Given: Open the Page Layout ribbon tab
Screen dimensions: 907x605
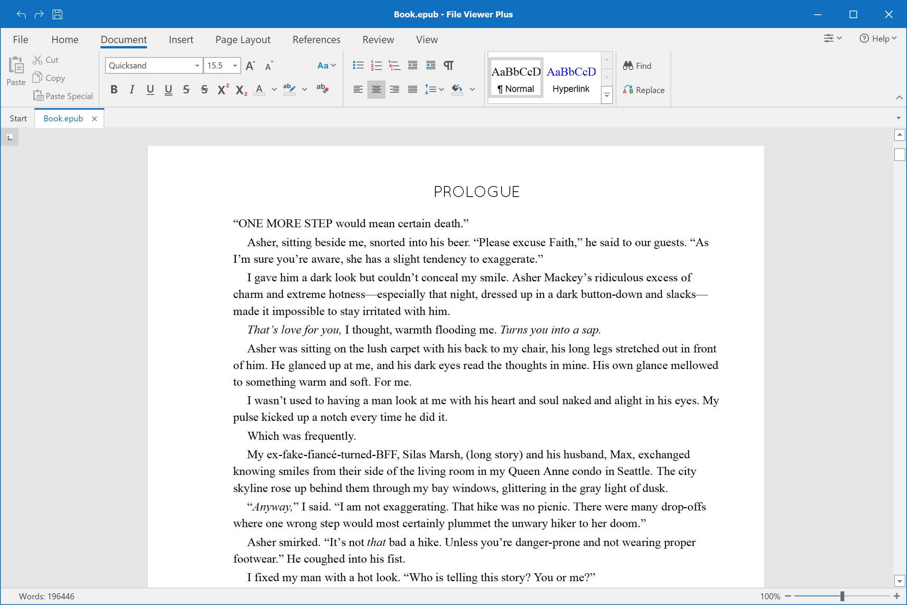Looking at the screenshot, I should tap(243, 40).
